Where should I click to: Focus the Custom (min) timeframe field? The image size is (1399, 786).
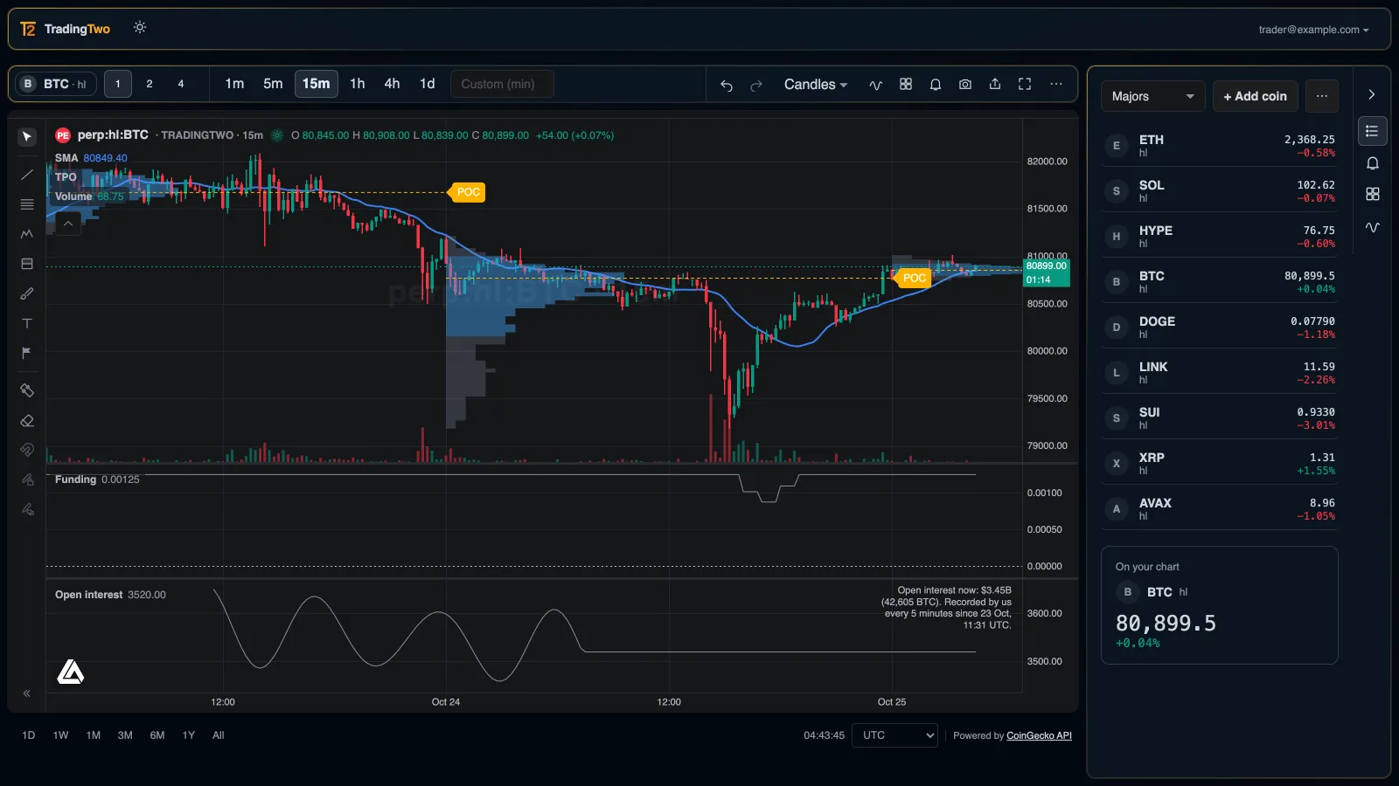[x=502, y=84]
